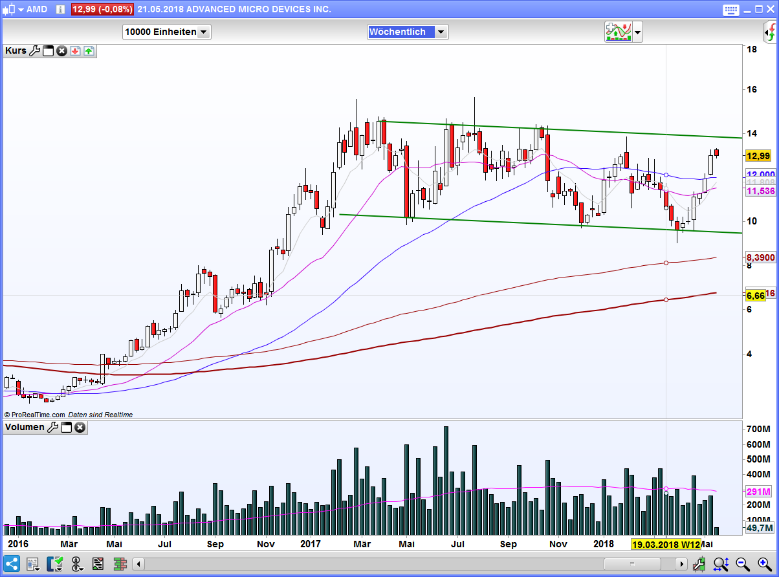Click the add indicator chart button
The height and width of the screenshot is (577, 779).
tap(618, 32)
